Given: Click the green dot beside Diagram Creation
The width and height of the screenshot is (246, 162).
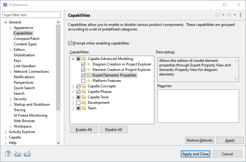Looking at the screenshot, I should [89, 65].
